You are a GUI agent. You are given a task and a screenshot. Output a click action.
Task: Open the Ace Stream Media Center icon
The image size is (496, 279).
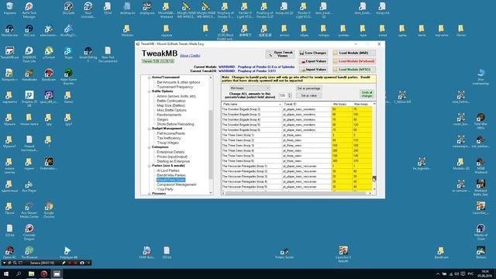pyautogui.click(x=29, y=210)
